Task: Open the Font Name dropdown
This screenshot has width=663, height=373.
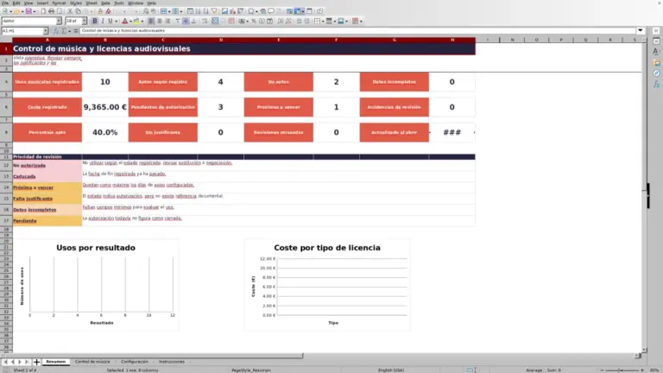Action: (x=59, y=21)
